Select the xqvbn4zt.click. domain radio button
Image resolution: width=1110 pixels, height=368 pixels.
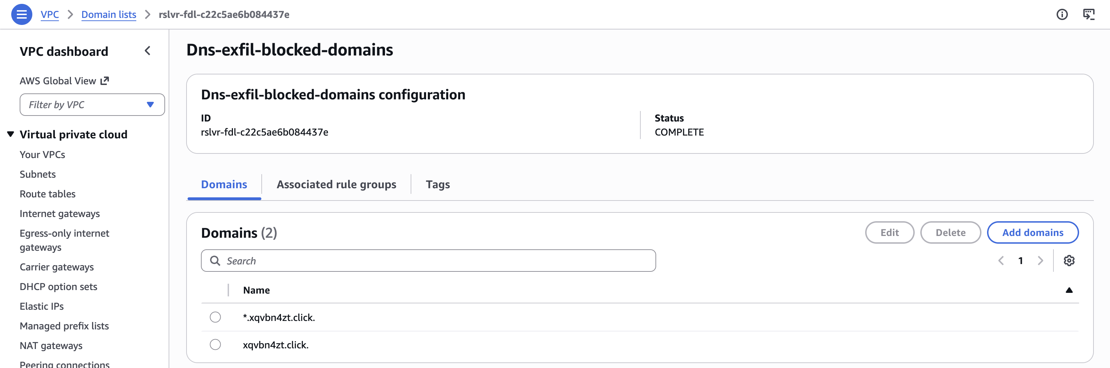click(x=215, y=345)
